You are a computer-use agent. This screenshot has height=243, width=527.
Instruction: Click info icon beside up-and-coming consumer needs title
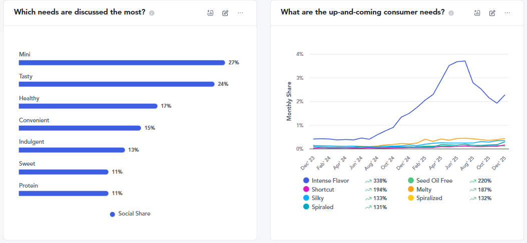(x=451, y=13)
